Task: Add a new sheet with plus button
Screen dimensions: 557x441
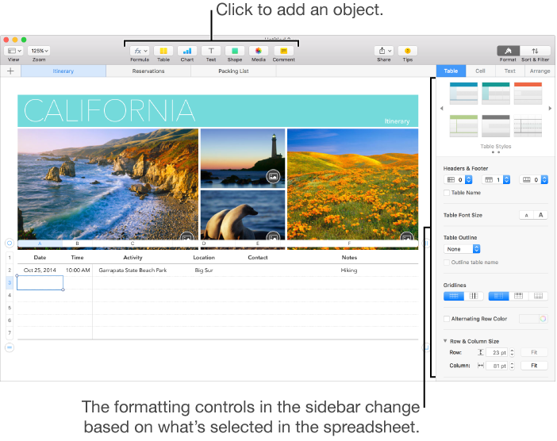Action: [x=10, y=71]
